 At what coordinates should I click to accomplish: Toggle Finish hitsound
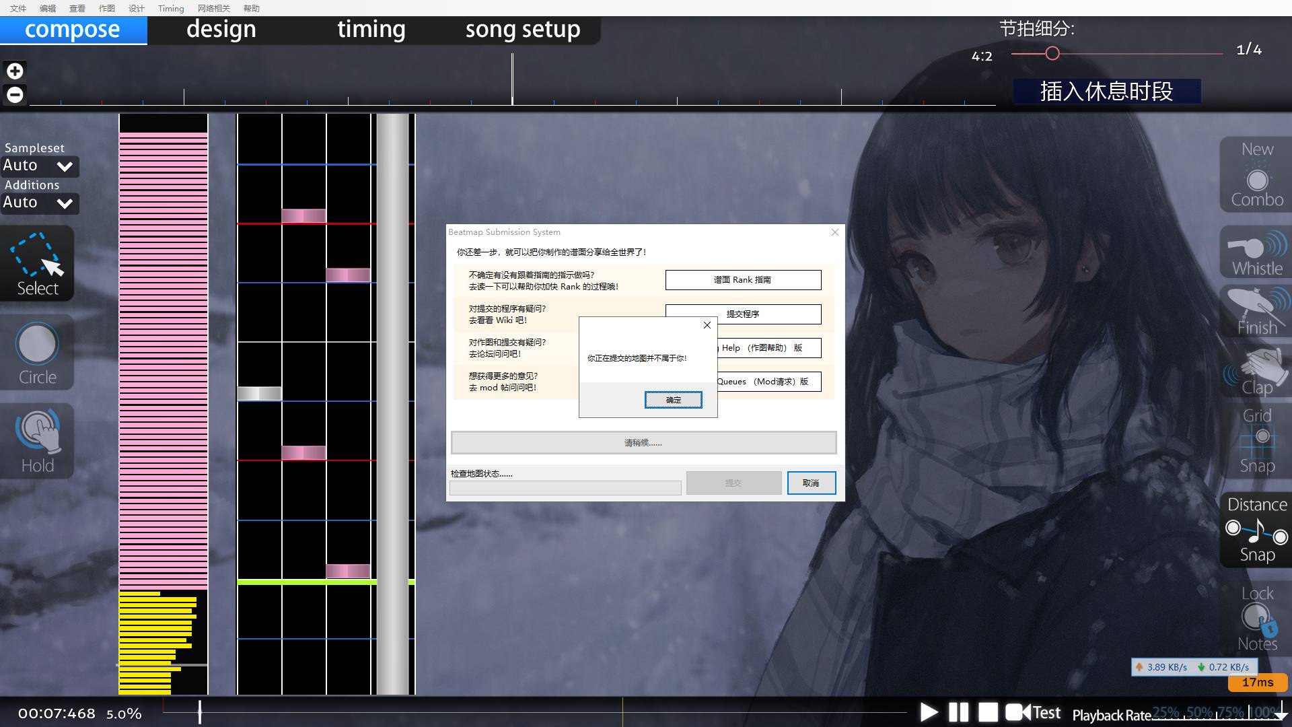coord(1256,311)
